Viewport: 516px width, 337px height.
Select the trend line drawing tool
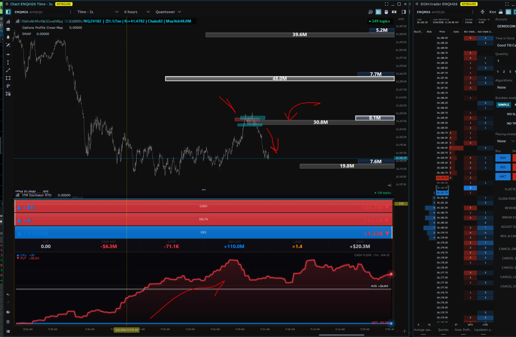(8, 70)
